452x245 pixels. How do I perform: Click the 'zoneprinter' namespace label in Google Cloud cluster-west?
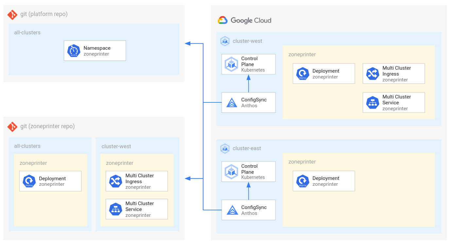pos(302,55)
